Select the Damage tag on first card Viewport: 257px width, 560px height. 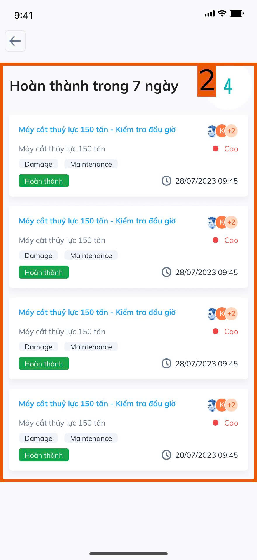[x=39, y=164]
